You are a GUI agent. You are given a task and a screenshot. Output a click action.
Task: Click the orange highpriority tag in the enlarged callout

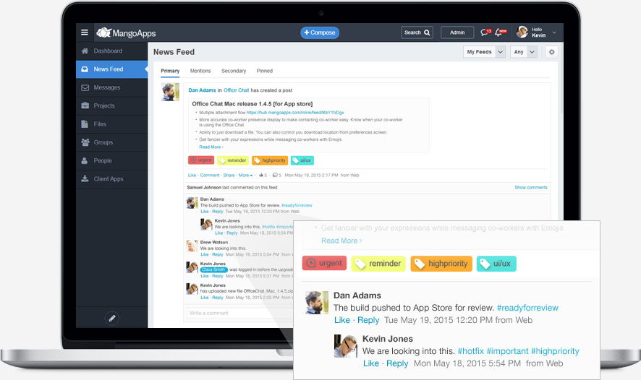[x=441, y=263]
